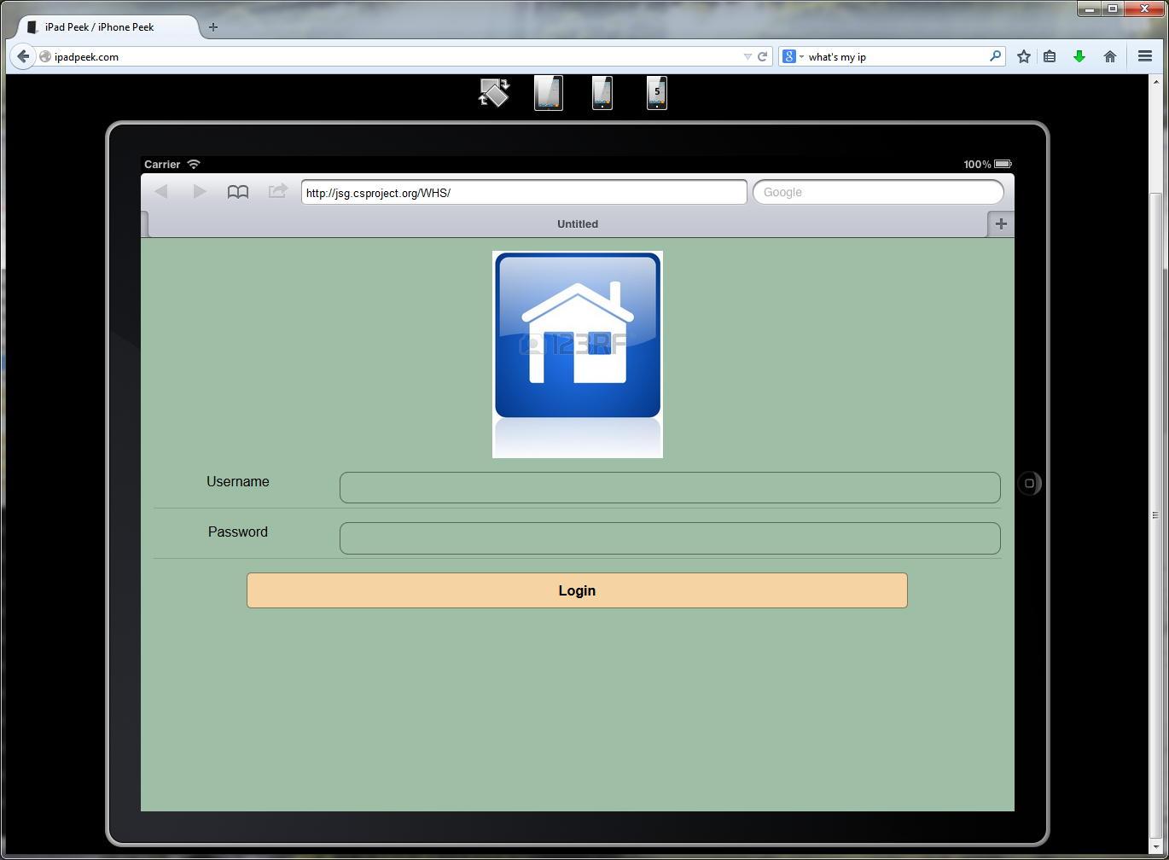Image resolution: width=1169 pixels, height=860 pixels.
Task: Click the "Password" label text
Action: [x=238, y=532]
